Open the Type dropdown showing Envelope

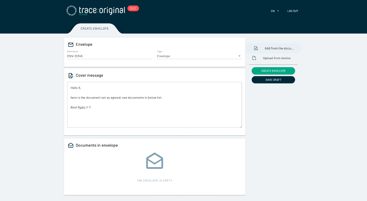click(x=197, y=56)
